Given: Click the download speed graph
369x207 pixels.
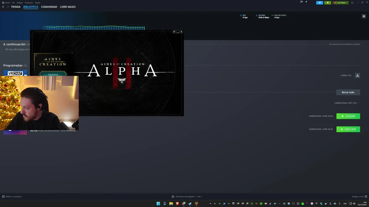Looking at the screenshot, I should tap(93, 28).
